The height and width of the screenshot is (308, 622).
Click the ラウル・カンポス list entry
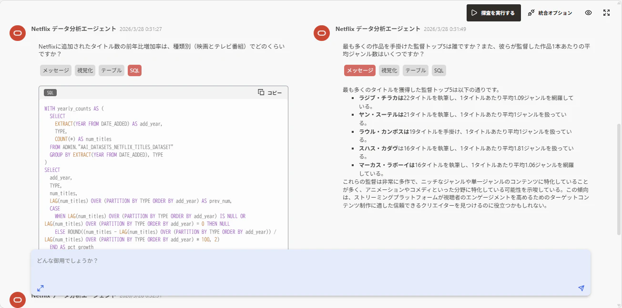click(465, 135)
